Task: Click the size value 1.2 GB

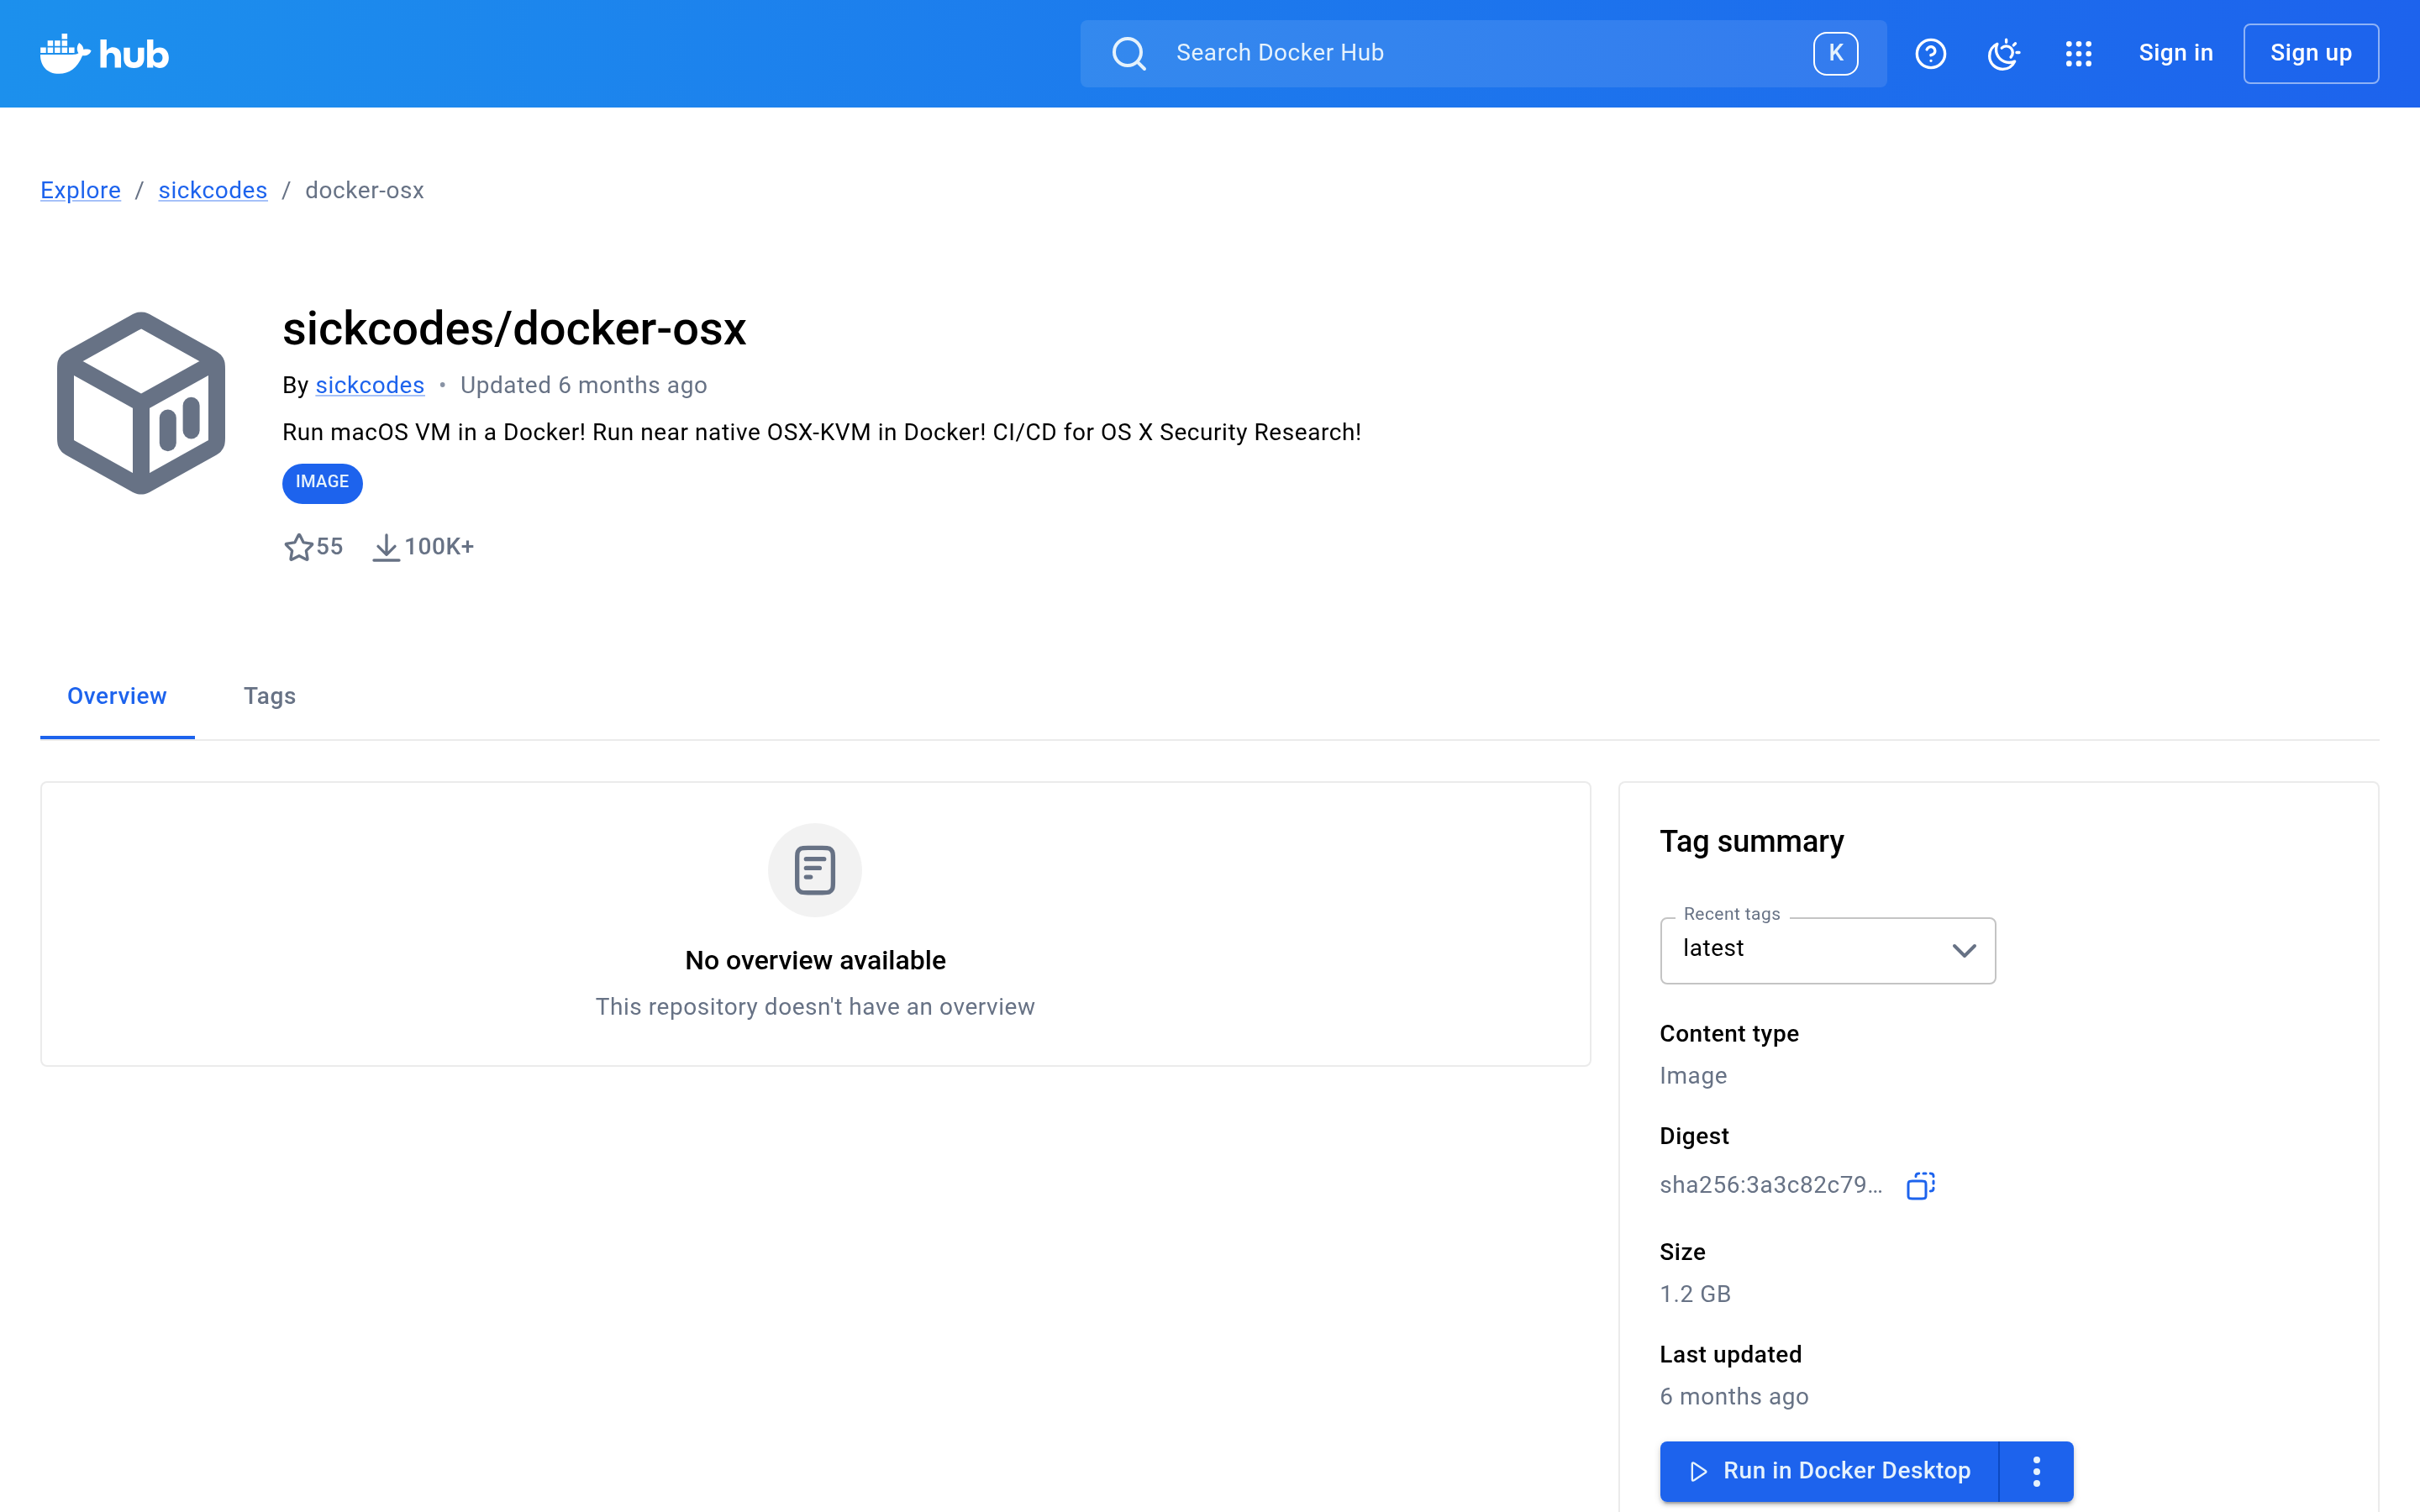Action: tap(1695, 1294)
